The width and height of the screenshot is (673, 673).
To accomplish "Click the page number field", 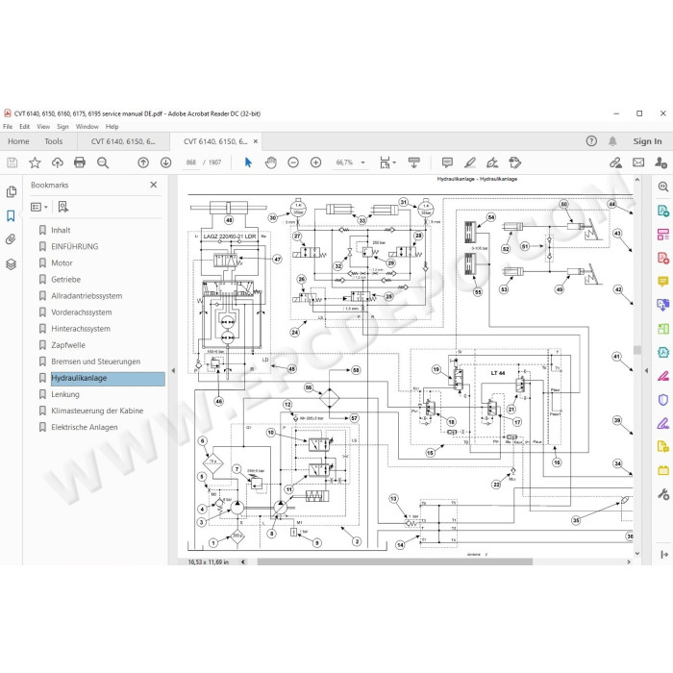I will (x=191, y=162).
